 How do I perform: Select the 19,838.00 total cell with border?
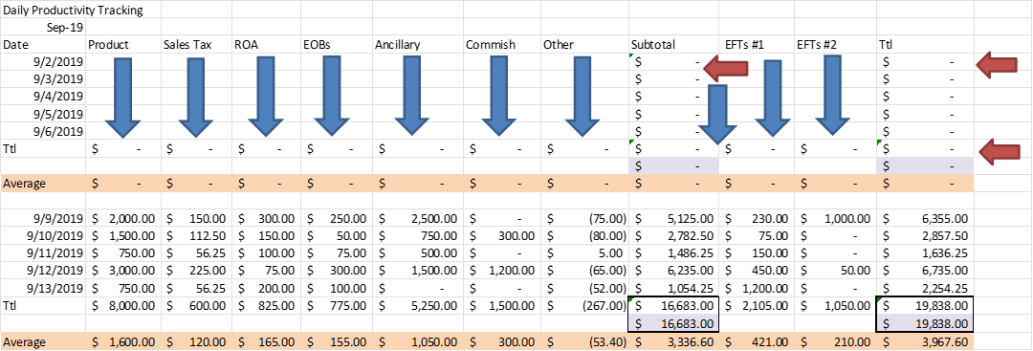pyautogui.click(x=924, y=305)
